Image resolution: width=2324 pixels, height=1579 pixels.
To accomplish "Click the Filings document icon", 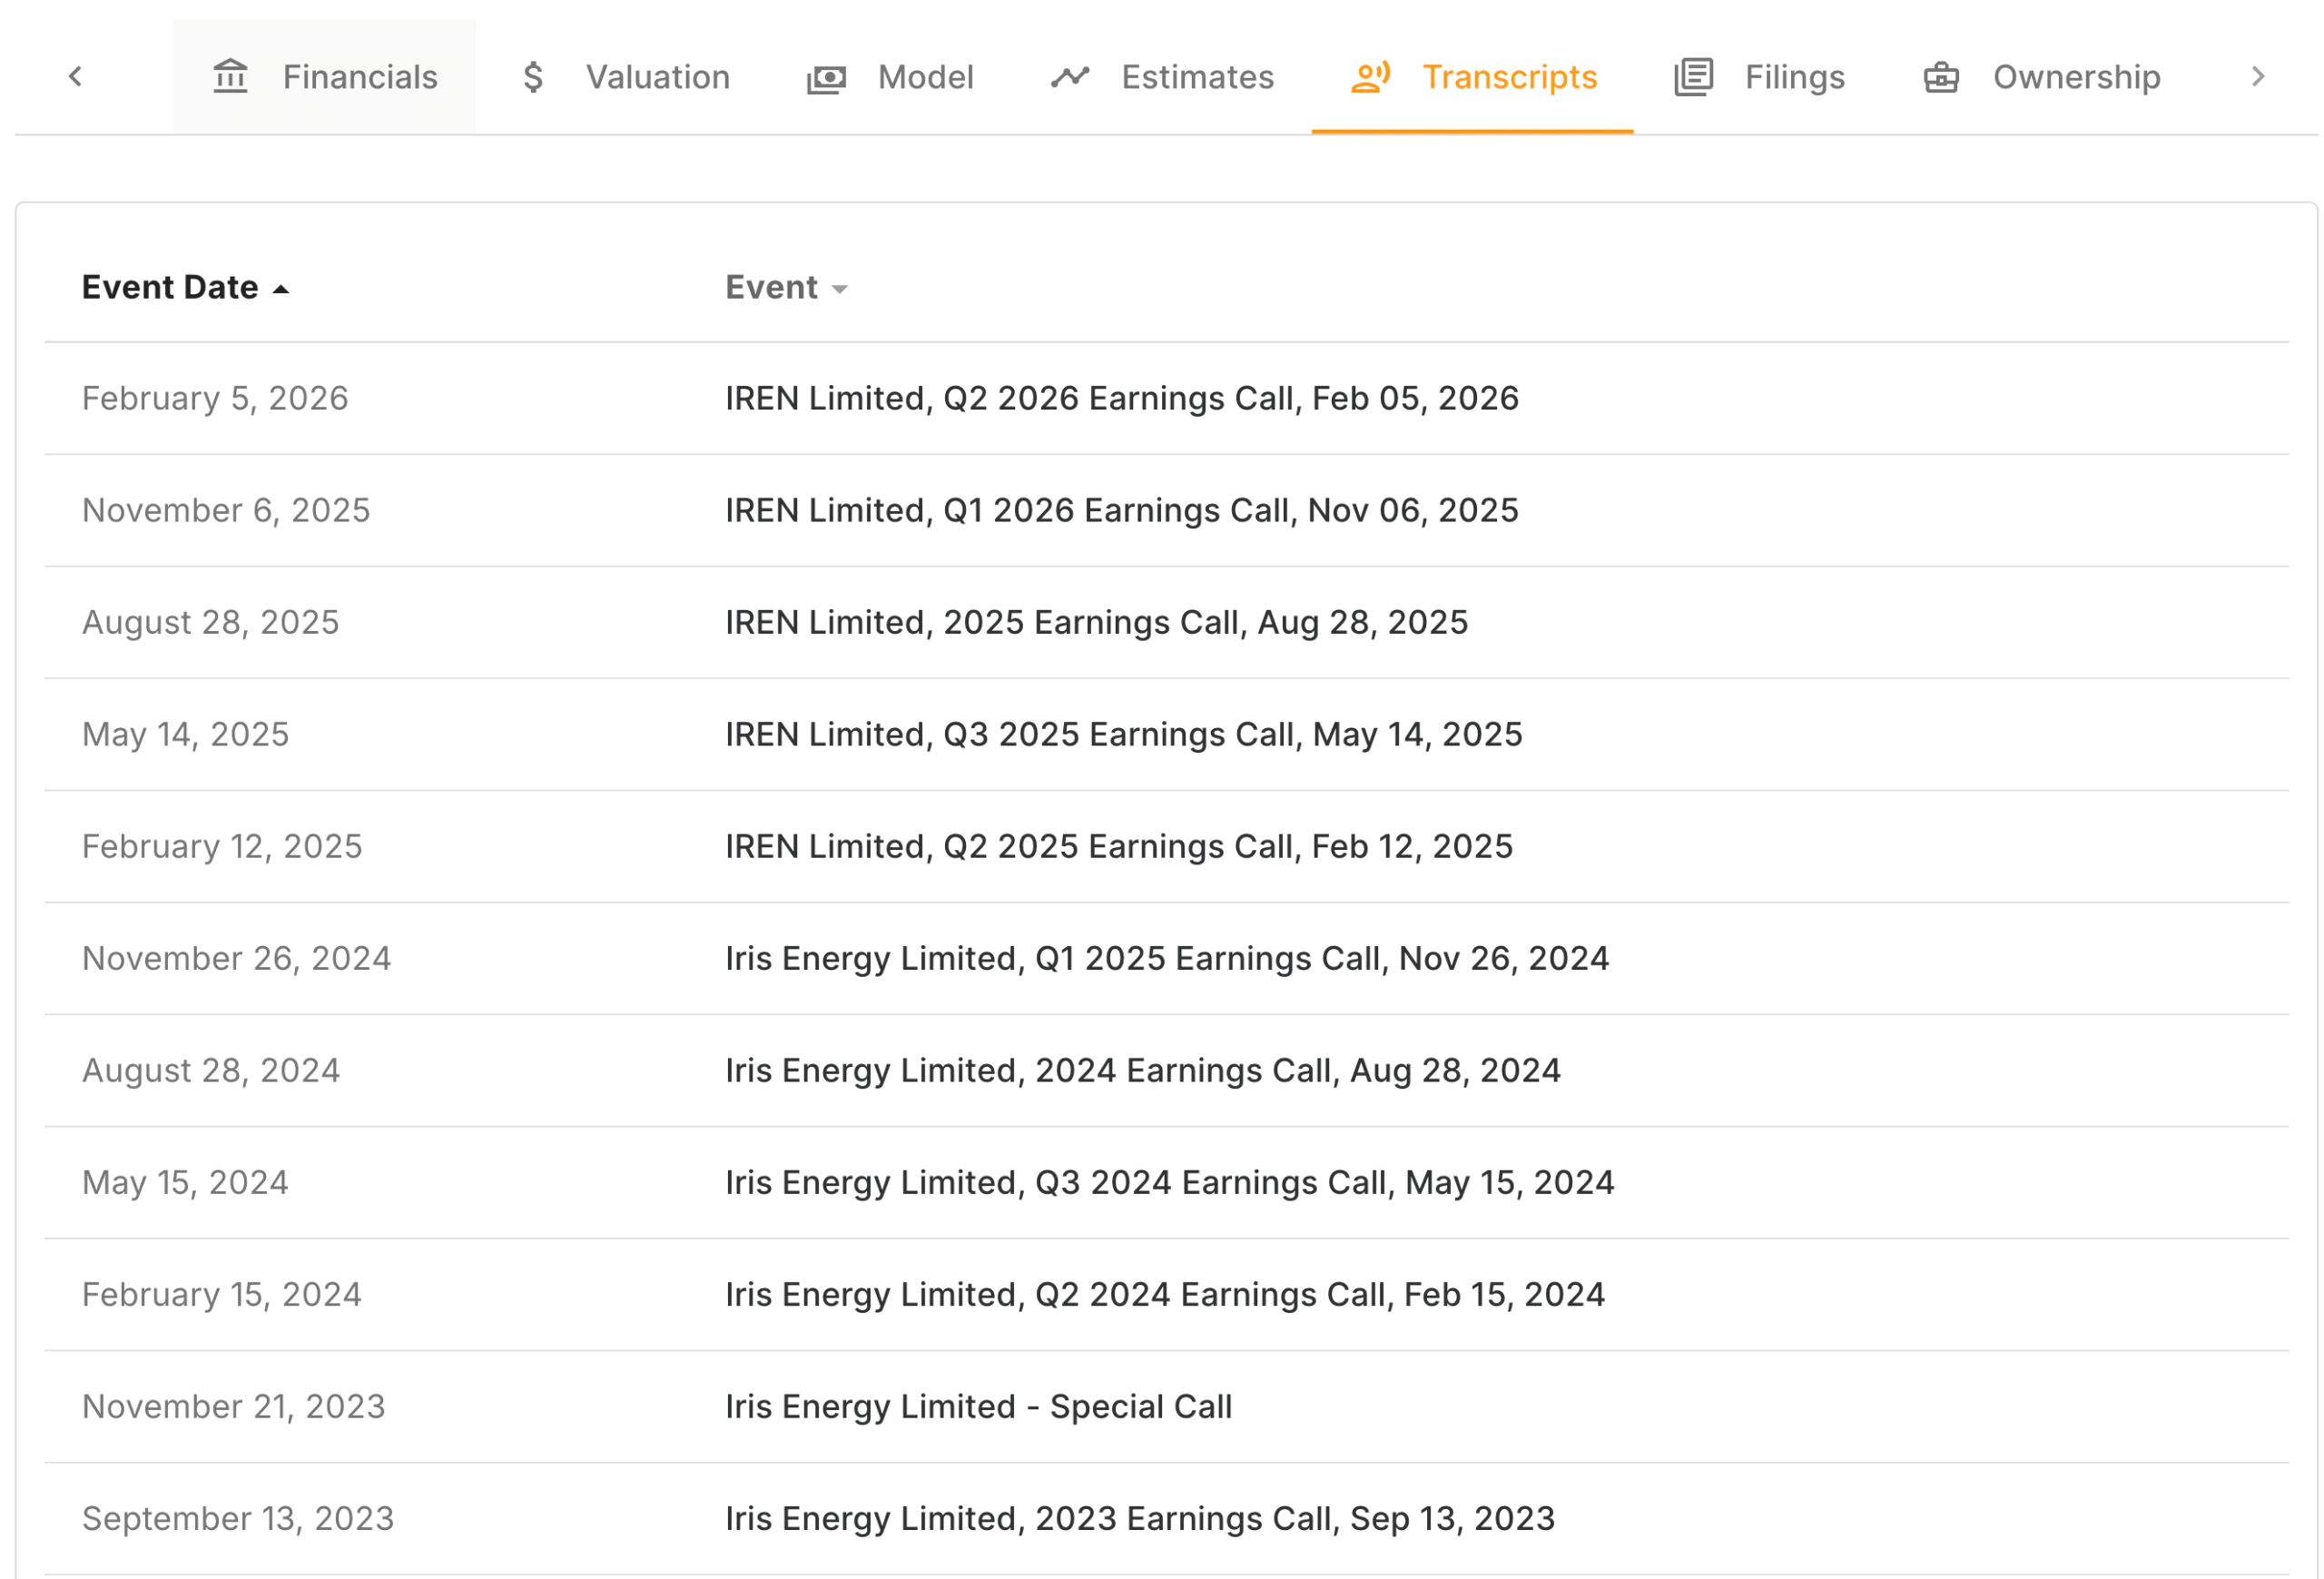I will (x=1694, y=77).
